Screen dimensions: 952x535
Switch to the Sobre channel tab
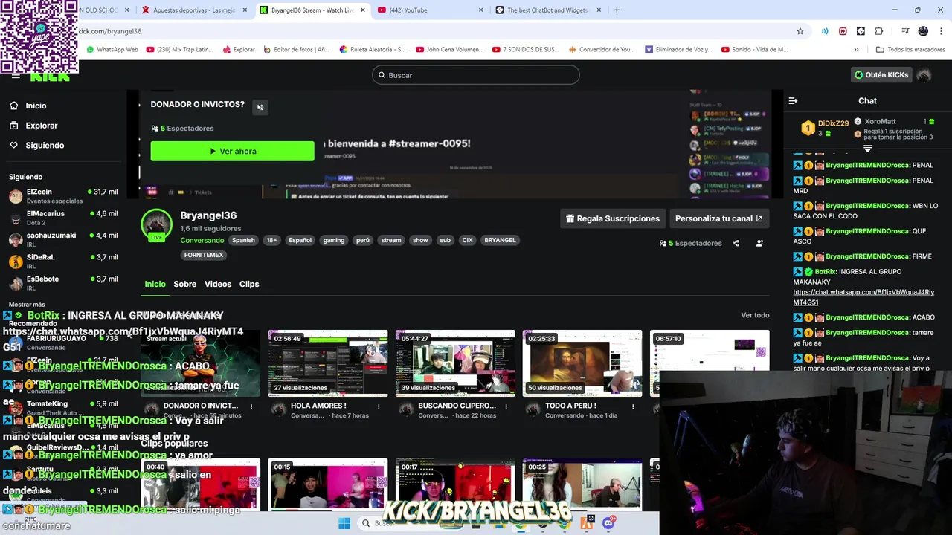pos(185,284)
